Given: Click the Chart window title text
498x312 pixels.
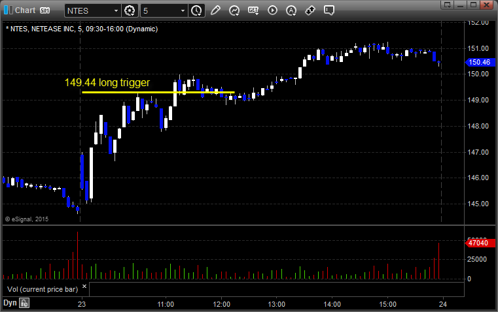Looking at the screenshot, I should pos(25,10).
